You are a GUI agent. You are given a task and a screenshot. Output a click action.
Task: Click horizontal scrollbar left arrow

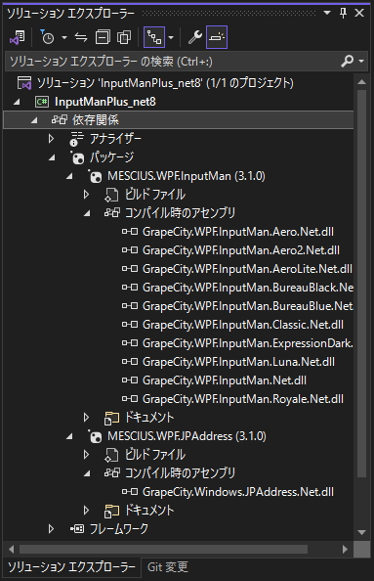click(x=11, y=549)
